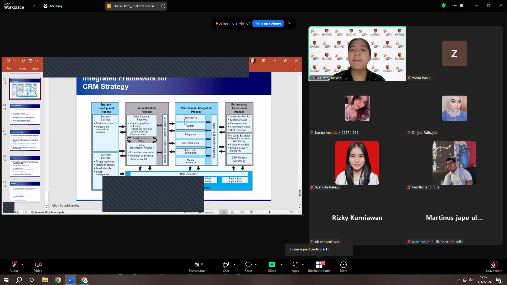The image size is (507, 285).
Task: Select Holila Hatta_UBakrie video tile
Action: coord(357,54)
